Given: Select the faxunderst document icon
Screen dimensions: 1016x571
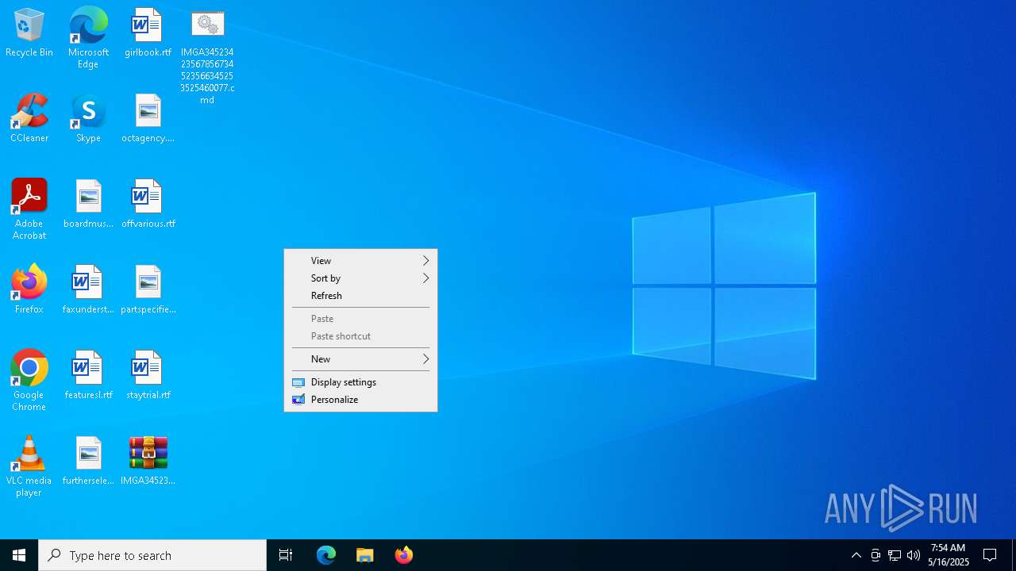Looking at the screenshot, I should [88, 290].
